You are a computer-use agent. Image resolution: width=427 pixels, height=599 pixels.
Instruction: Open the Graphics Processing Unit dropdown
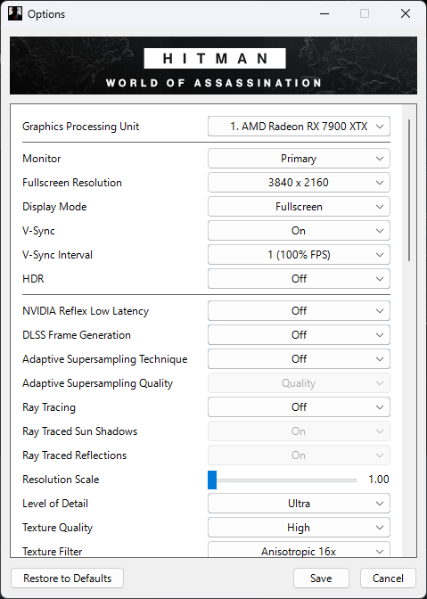click(x=299, y=127)
